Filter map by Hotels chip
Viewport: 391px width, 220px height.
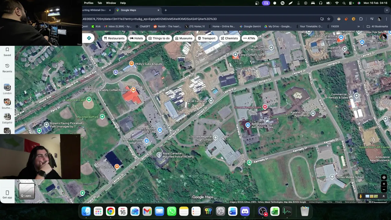(x=136, y=38)
